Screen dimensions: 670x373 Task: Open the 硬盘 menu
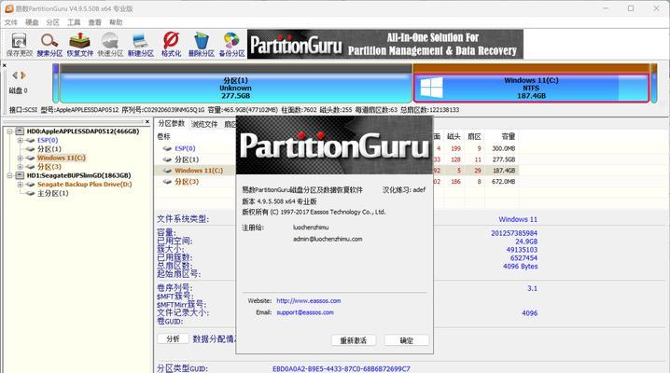tap(32, 22)
